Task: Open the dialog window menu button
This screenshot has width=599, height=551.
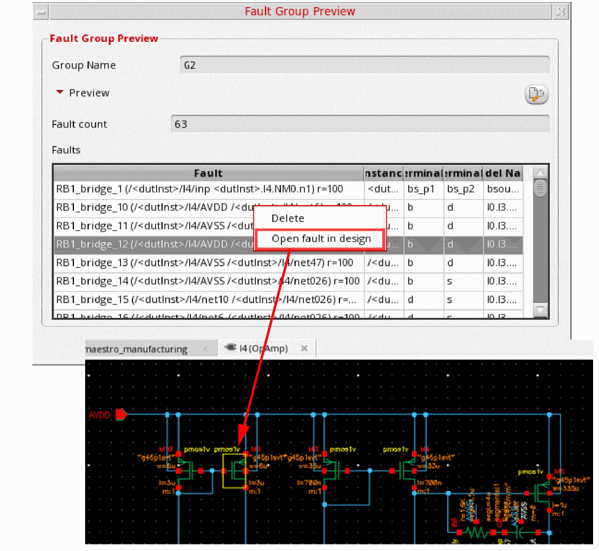Action: click(40, 12)
